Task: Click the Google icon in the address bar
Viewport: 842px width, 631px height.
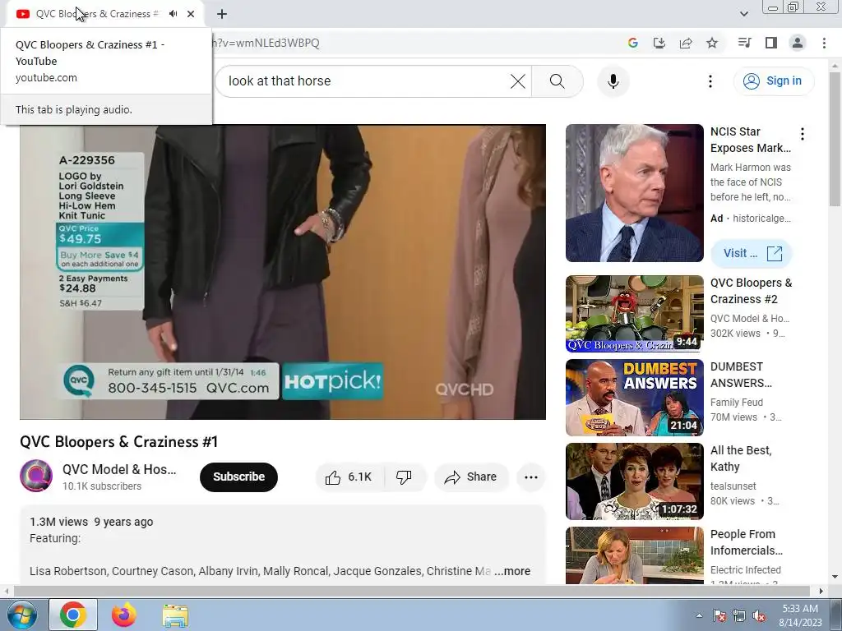Action: [632, 43]
